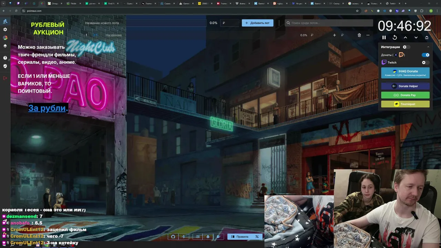Click the bug report icon
This screenshot has width=441, height=248.
point(208,237)
